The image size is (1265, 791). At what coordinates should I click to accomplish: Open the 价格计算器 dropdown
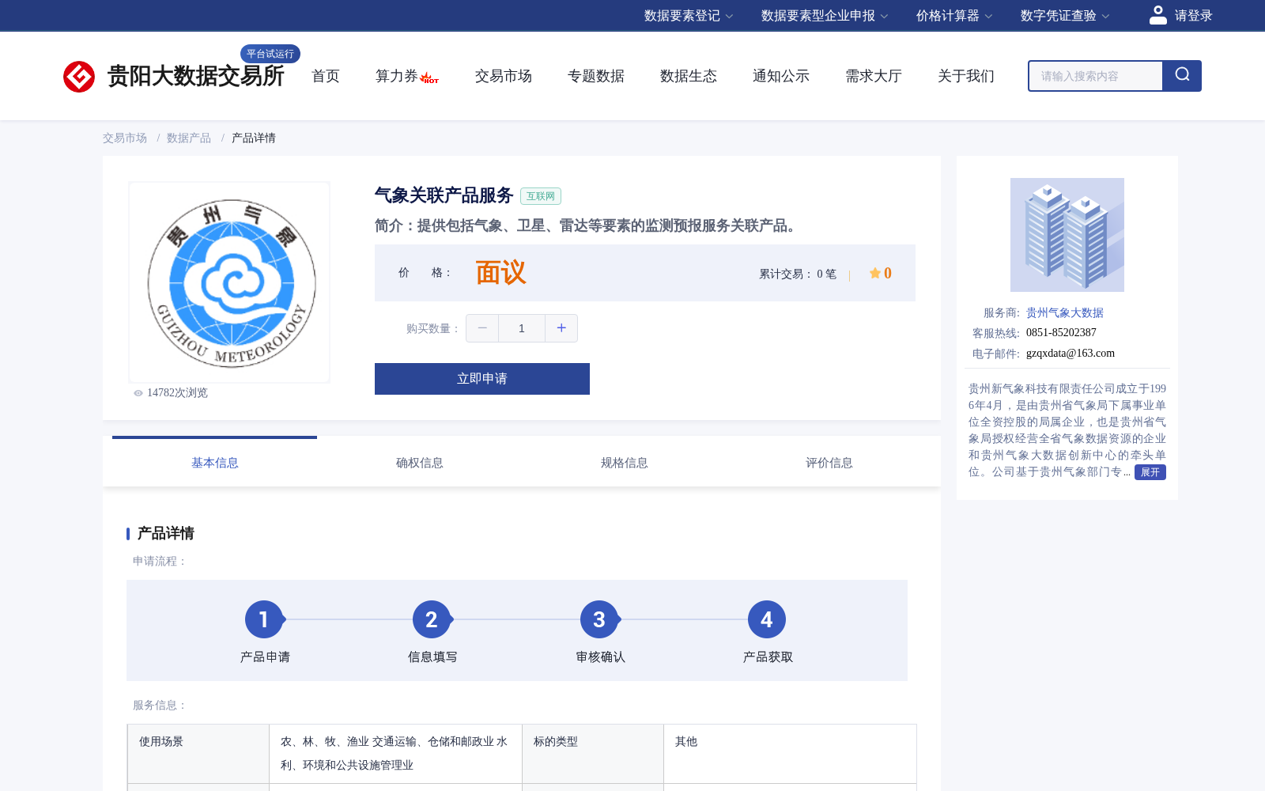tap(954, 16)
